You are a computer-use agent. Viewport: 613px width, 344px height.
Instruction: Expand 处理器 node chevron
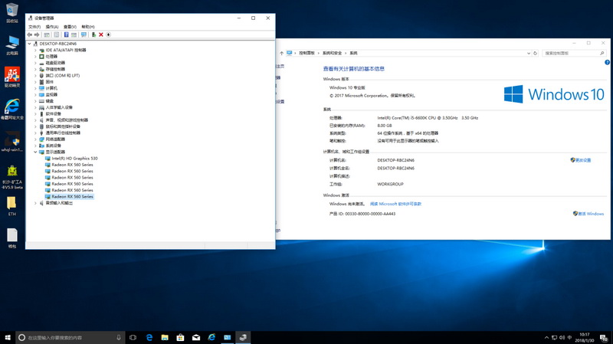[35, 56]
